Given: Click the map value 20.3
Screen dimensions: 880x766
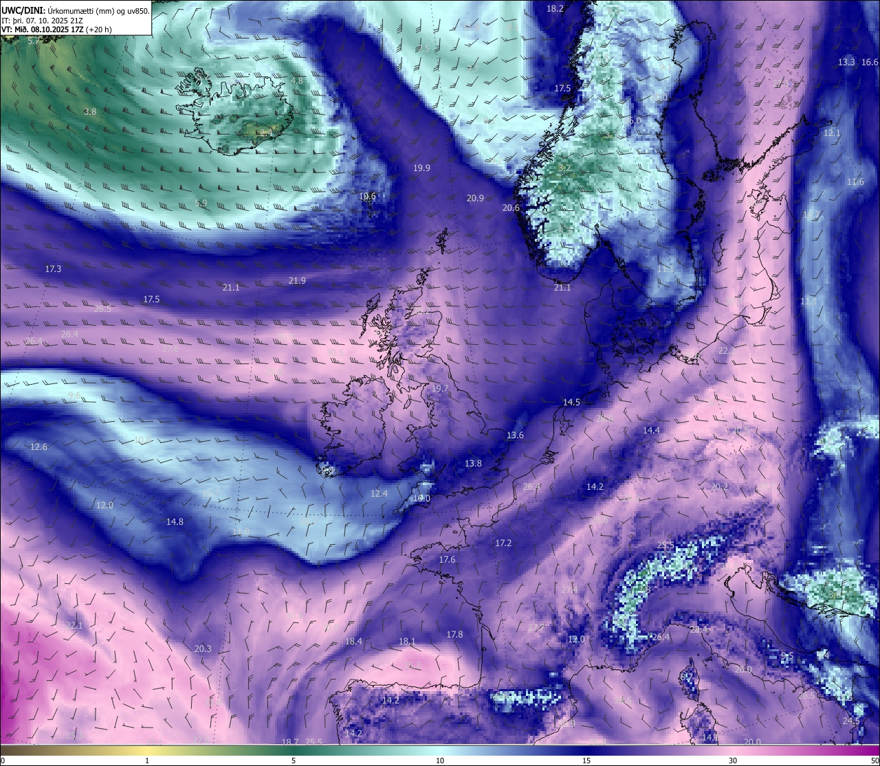Looking at the screenshot, I should pos(203,649).
